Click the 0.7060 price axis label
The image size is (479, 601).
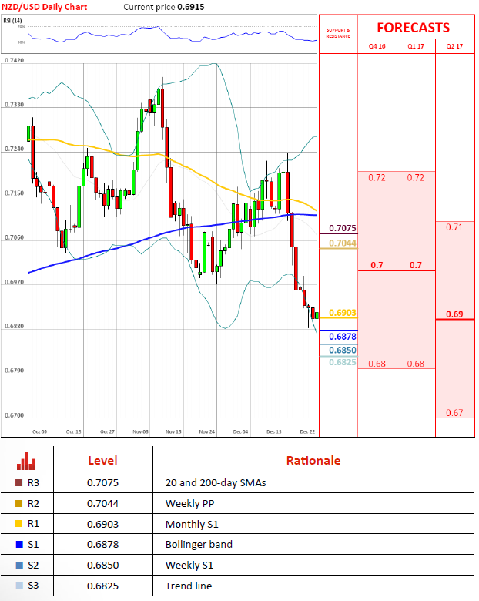[14, 237]
